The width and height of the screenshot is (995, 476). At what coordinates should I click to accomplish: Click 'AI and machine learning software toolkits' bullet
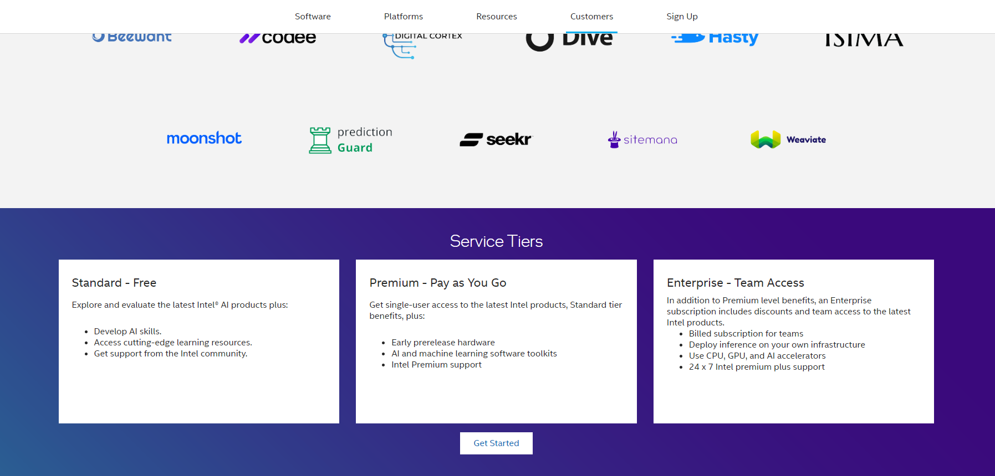pos(474,354)
